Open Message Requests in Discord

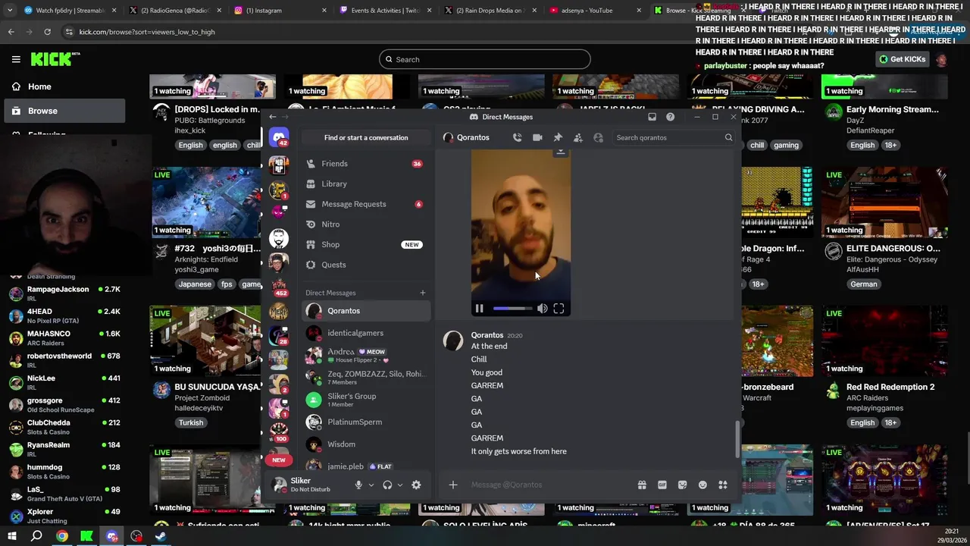366,204
